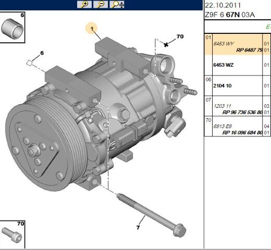Screen dimensions: 271x250
Task: Click the zoom in magnifier icon
Action: click(x=84, y=4)
